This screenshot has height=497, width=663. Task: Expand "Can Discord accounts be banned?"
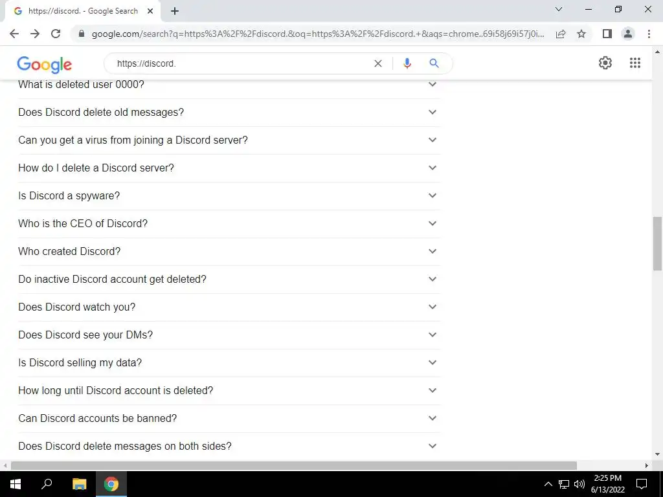229,419
